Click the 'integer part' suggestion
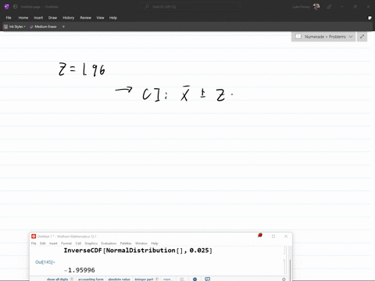 click(144, 279)
